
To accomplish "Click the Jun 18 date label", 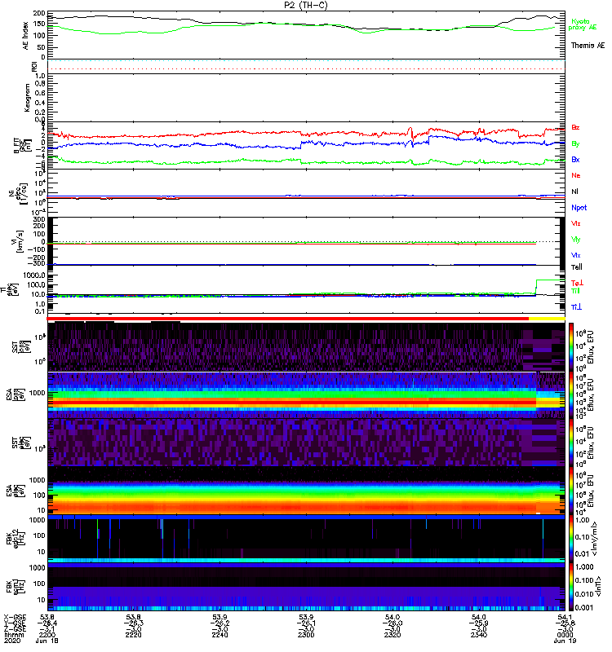I will pos(47,641).
